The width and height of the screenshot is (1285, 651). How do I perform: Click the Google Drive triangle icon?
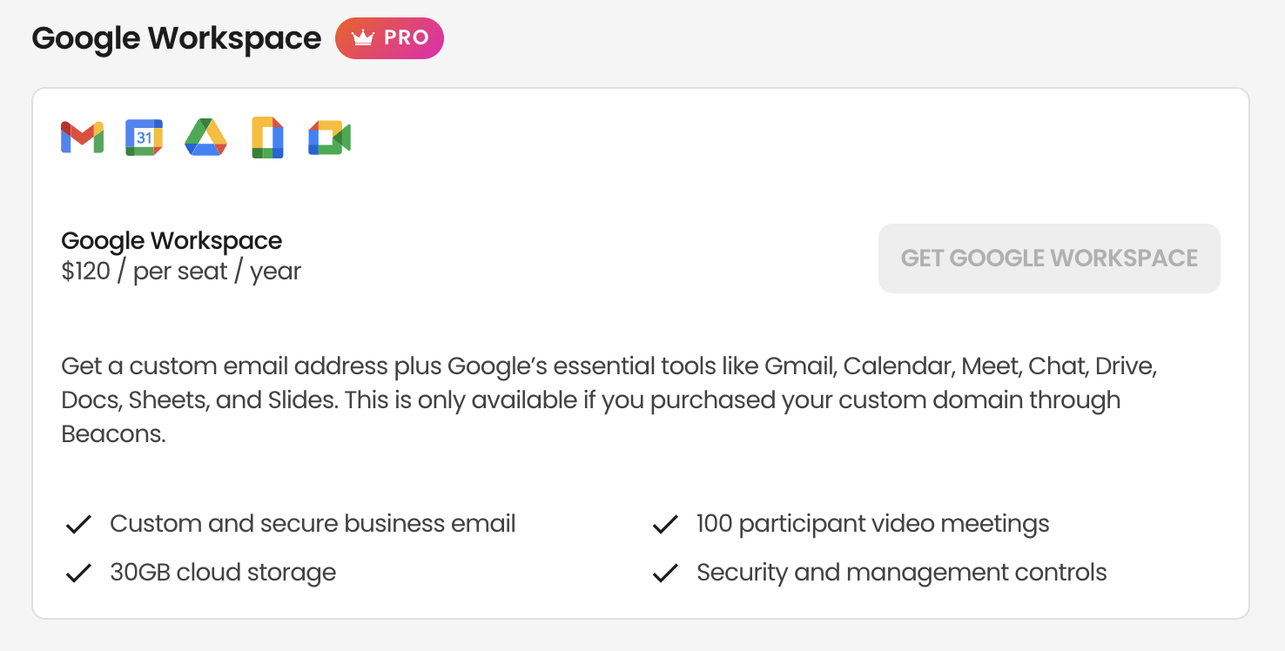[206, 138]
